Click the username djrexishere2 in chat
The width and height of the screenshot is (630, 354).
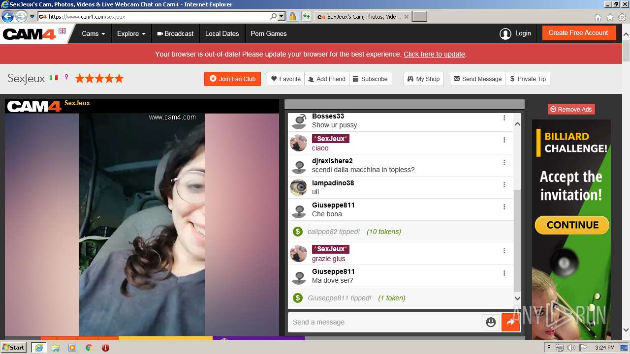pos(332,161)
